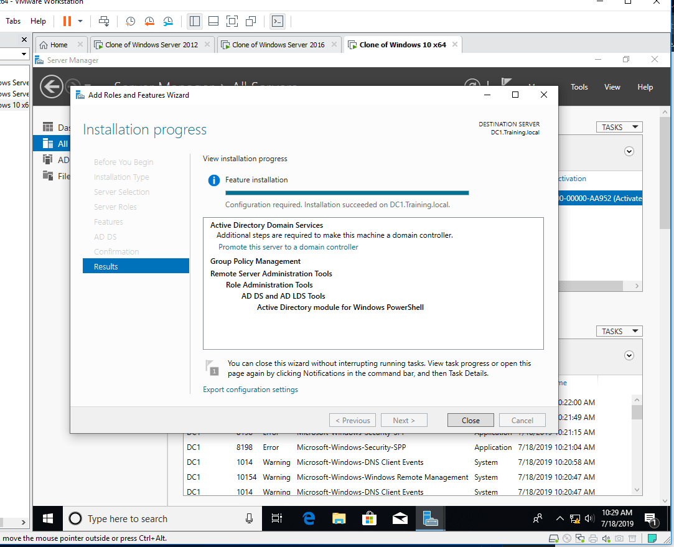This screenshot has width=674, height=547.
Task: Open the dropdown arrow next to pause
Action: 80,21
